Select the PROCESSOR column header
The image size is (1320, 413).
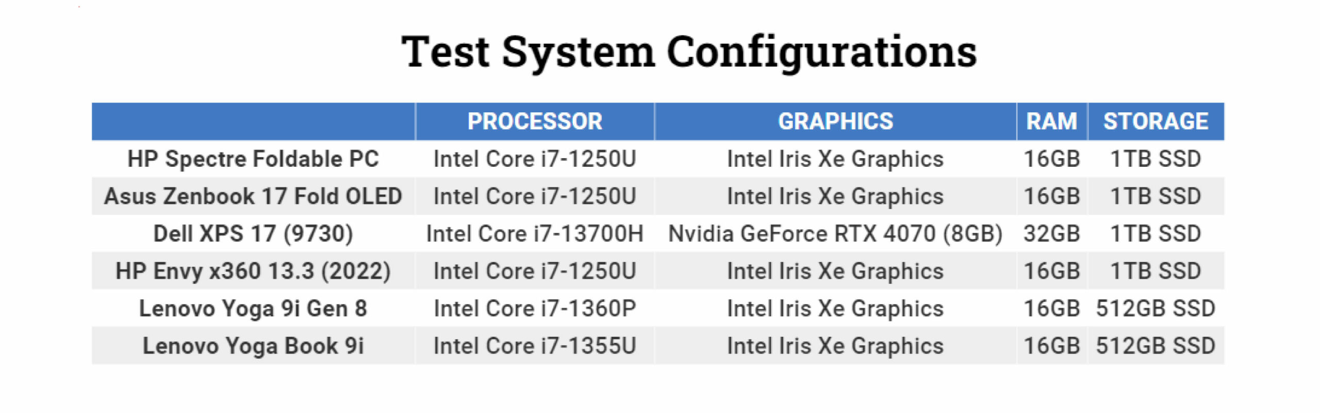pos(535,122)
